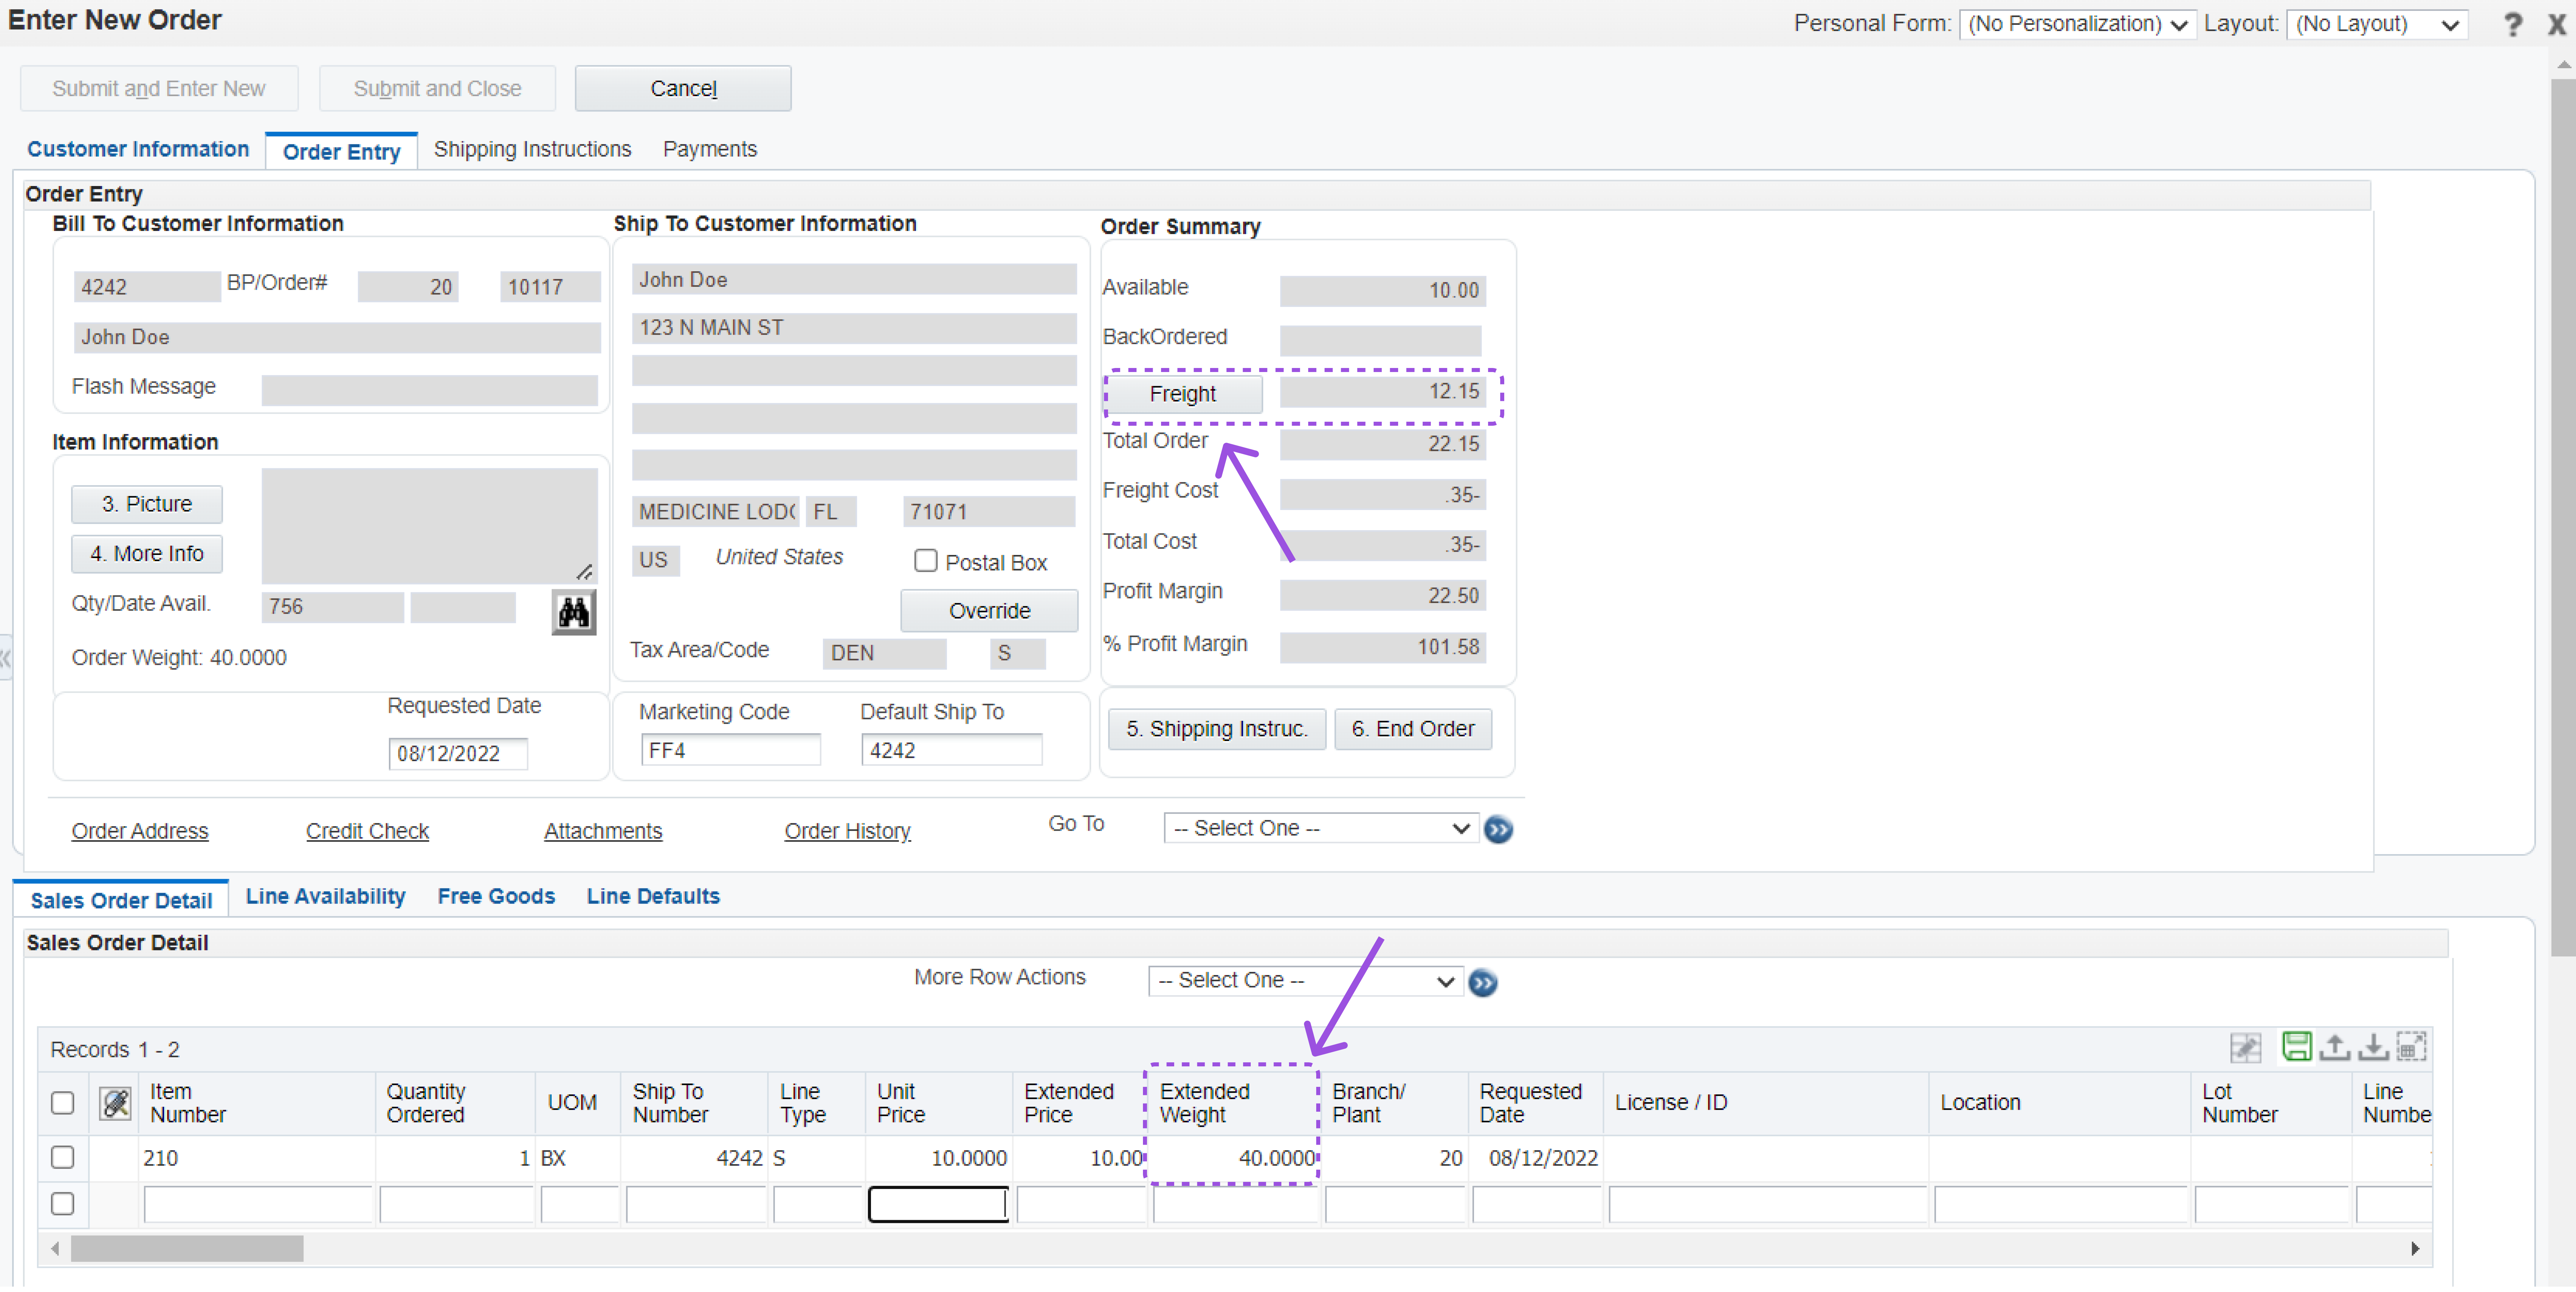
Task: Open the More Row Actions dropdown
Action: click(x=1306, y=981)
